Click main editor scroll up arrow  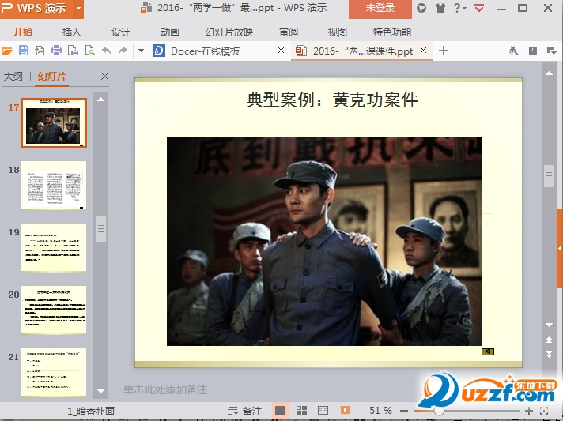click(x=549, y=73)
